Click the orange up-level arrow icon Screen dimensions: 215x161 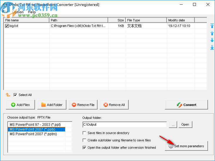[8, 95]
